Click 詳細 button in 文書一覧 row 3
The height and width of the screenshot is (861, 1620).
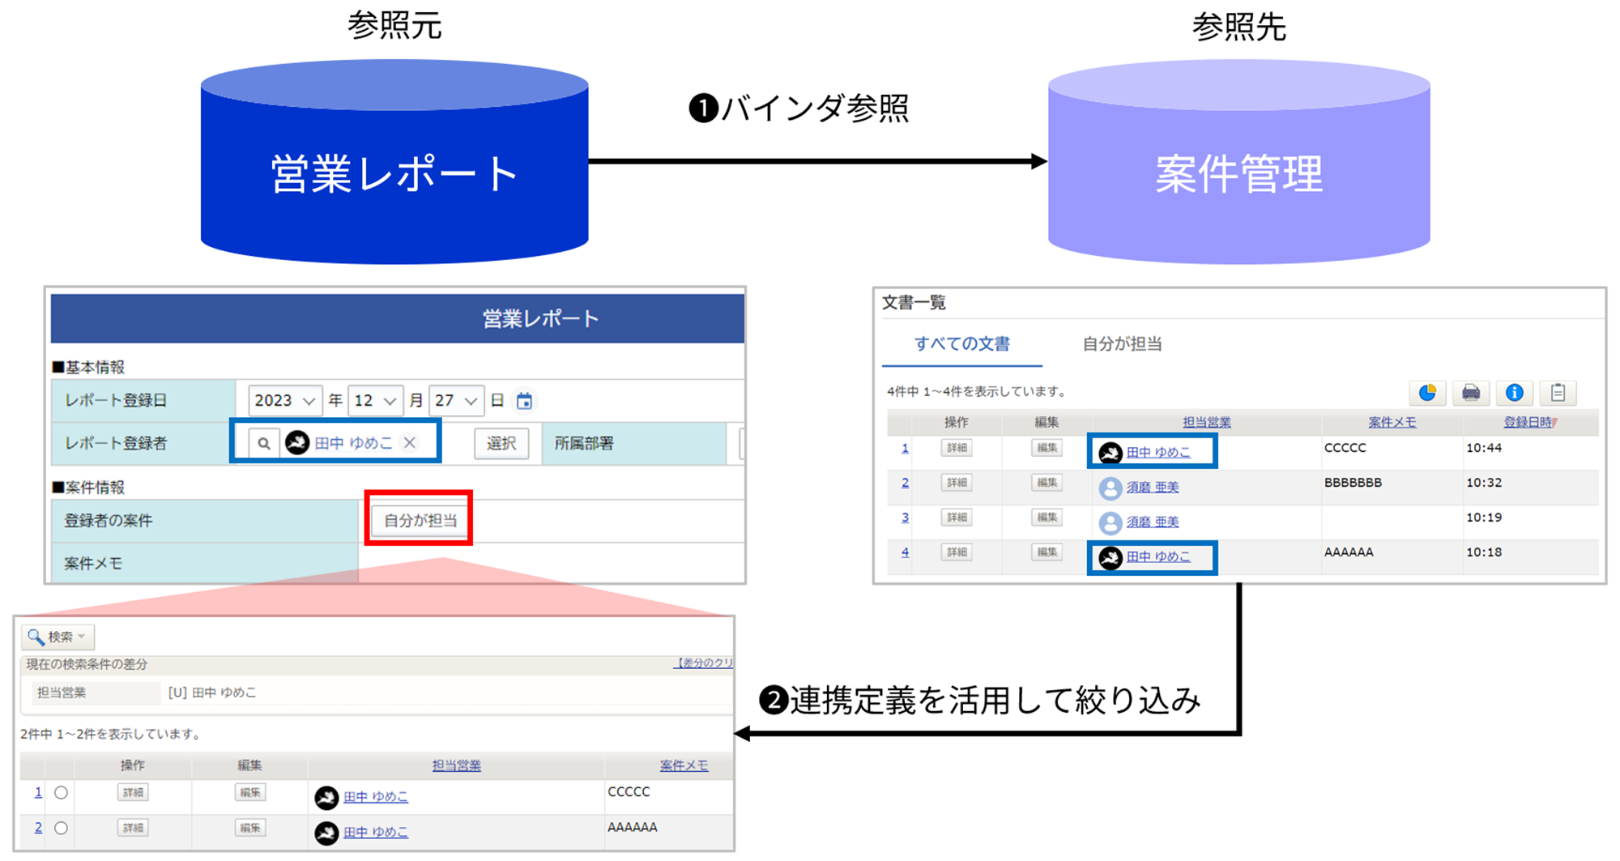pyautogui.click(x=957, y=517)
